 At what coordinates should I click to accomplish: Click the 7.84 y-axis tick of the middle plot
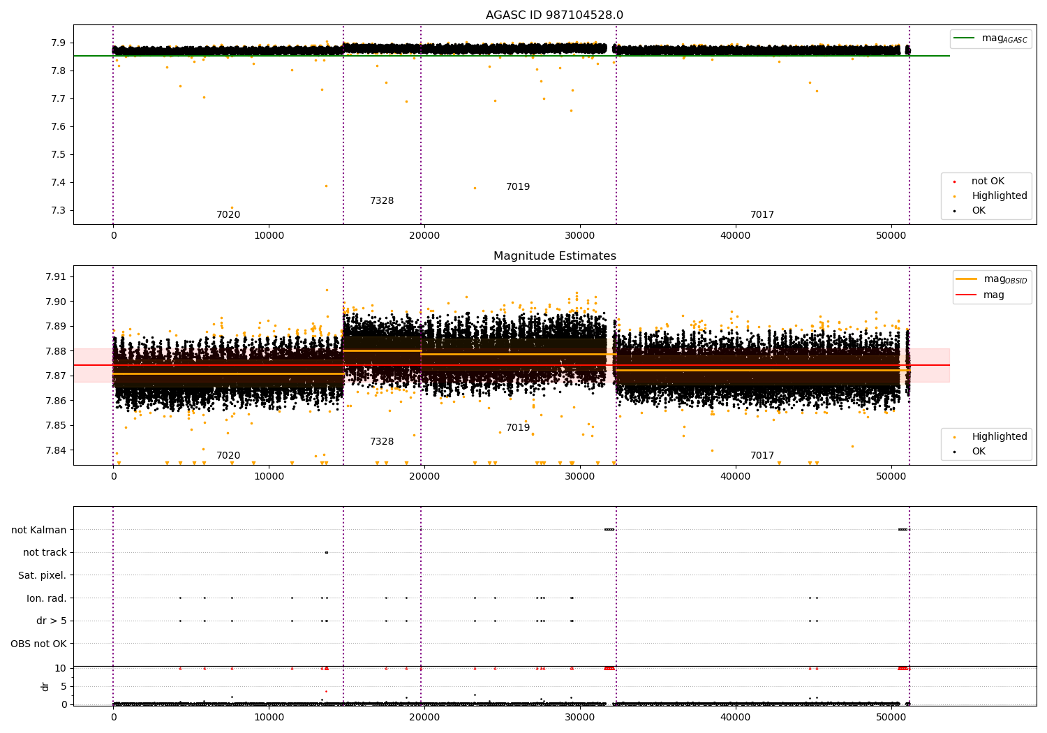click(55, 450)
